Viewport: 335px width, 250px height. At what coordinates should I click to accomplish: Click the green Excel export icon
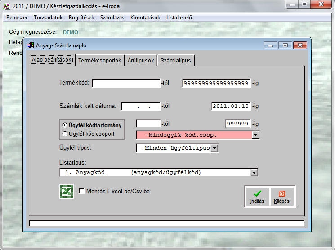tap(67, 192)
